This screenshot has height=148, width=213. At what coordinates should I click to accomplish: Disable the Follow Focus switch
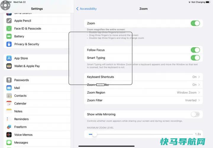(195, 50)
